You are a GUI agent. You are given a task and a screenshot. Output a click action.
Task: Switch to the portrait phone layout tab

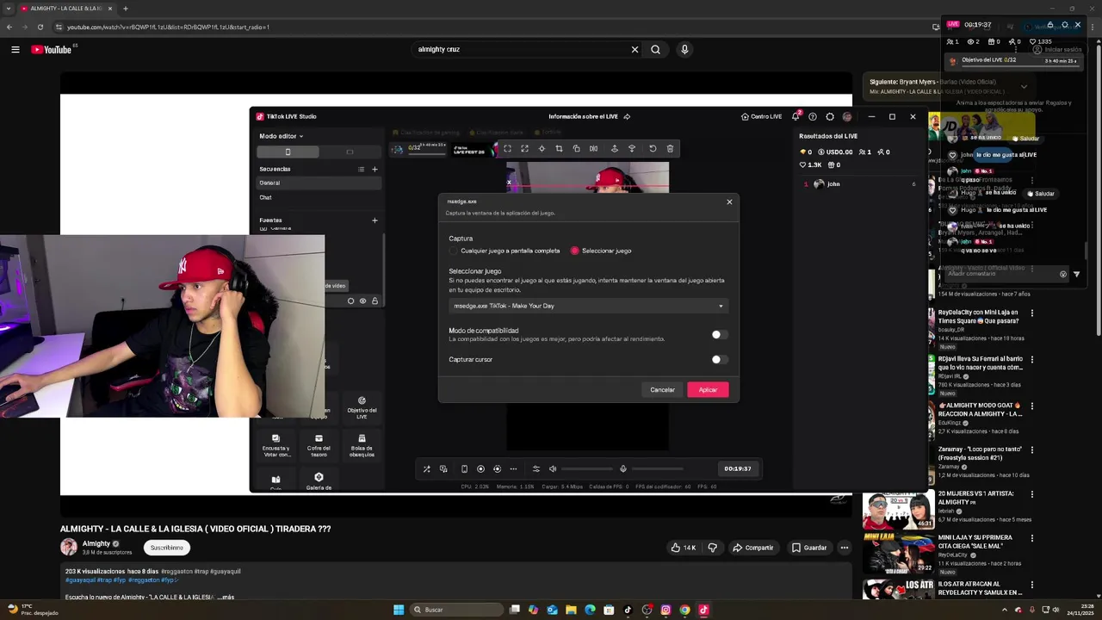288,152
